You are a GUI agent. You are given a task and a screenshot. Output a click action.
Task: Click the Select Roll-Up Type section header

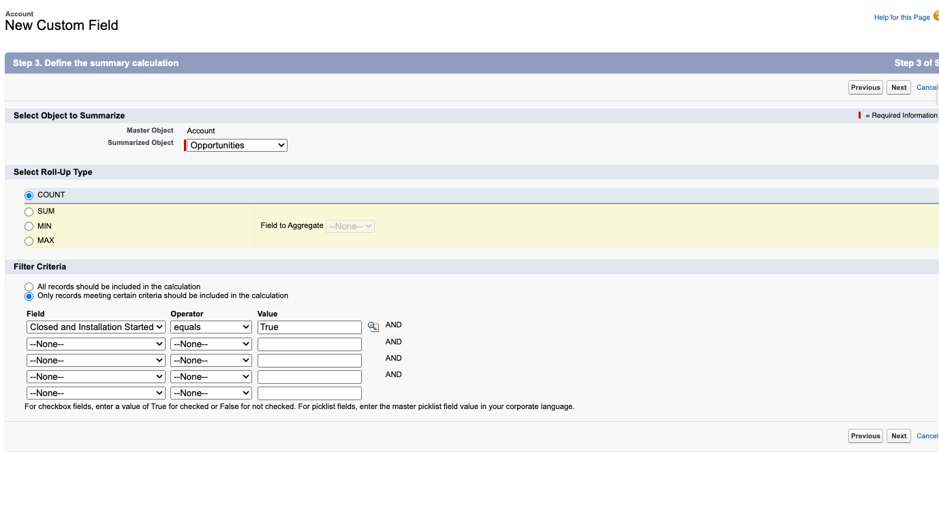(x=53, y=172)
